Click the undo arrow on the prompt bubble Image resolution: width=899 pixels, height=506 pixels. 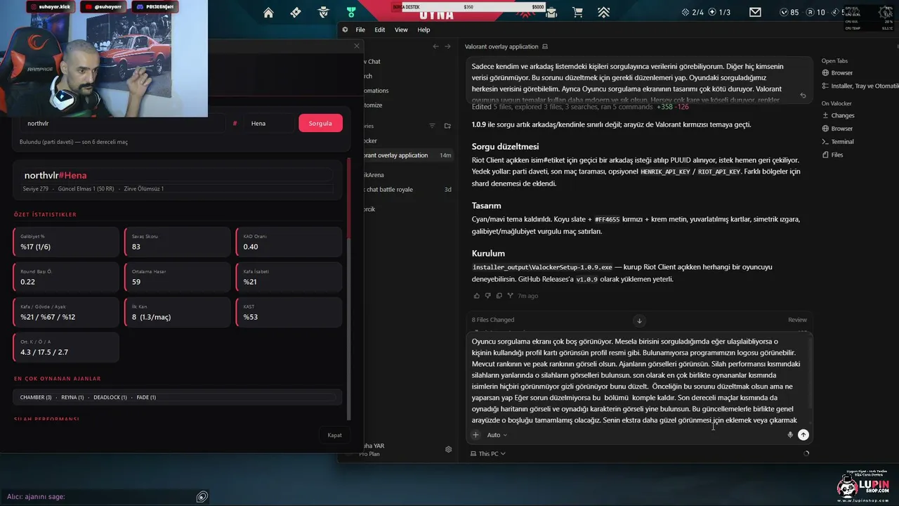[x=803, y=96]
